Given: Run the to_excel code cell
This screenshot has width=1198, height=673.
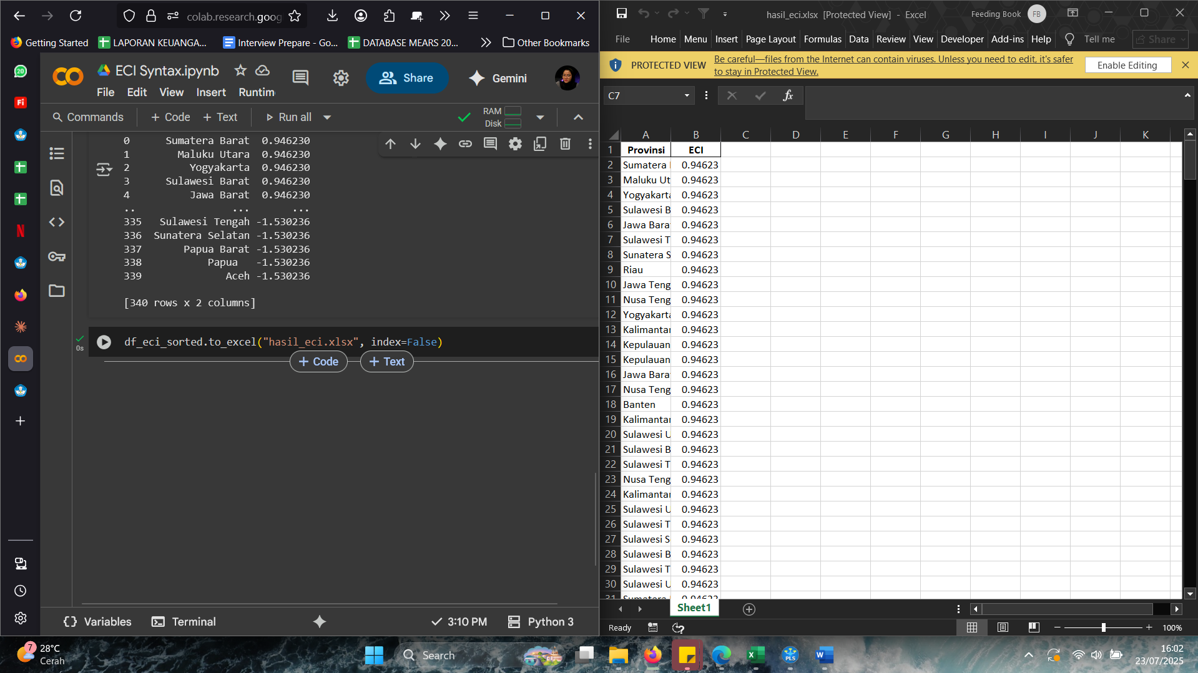Looking at the screenshot, I should 104,342.
